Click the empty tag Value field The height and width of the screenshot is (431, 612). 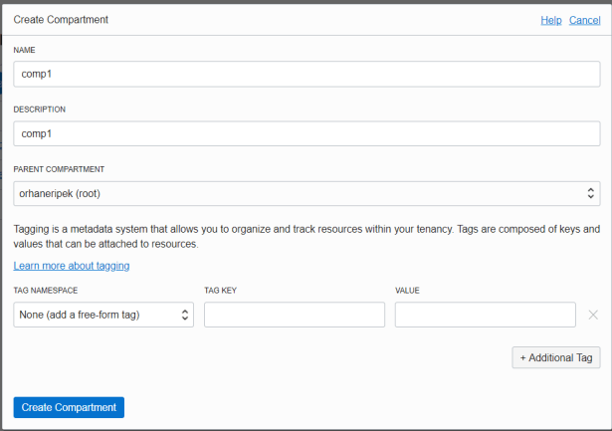[x=485, y=316]
